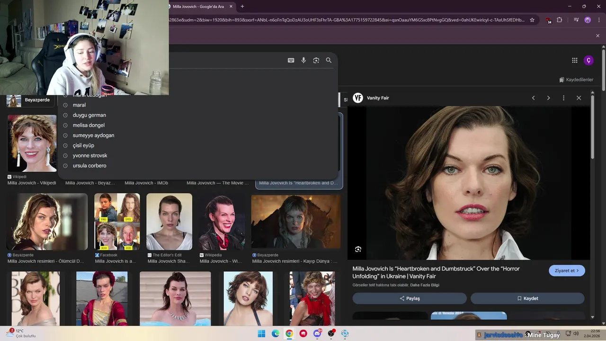Start voice search with microphone icon
Screen dimensions: 606x341
point(303,60)
